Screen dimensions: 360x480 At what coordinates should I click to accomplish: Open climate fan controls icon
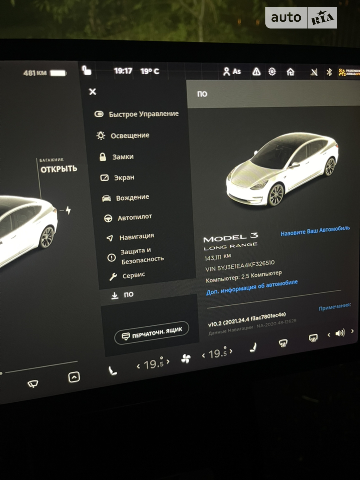tap(186, 359)
